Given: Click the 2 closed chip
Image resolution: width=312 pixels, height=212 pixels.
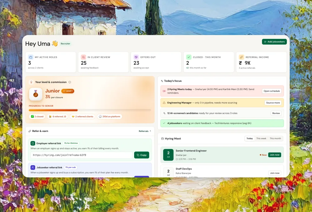Looking at the screenshot, I should 37,116.
